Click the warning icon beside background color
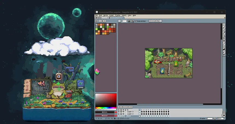 (116, 116)
